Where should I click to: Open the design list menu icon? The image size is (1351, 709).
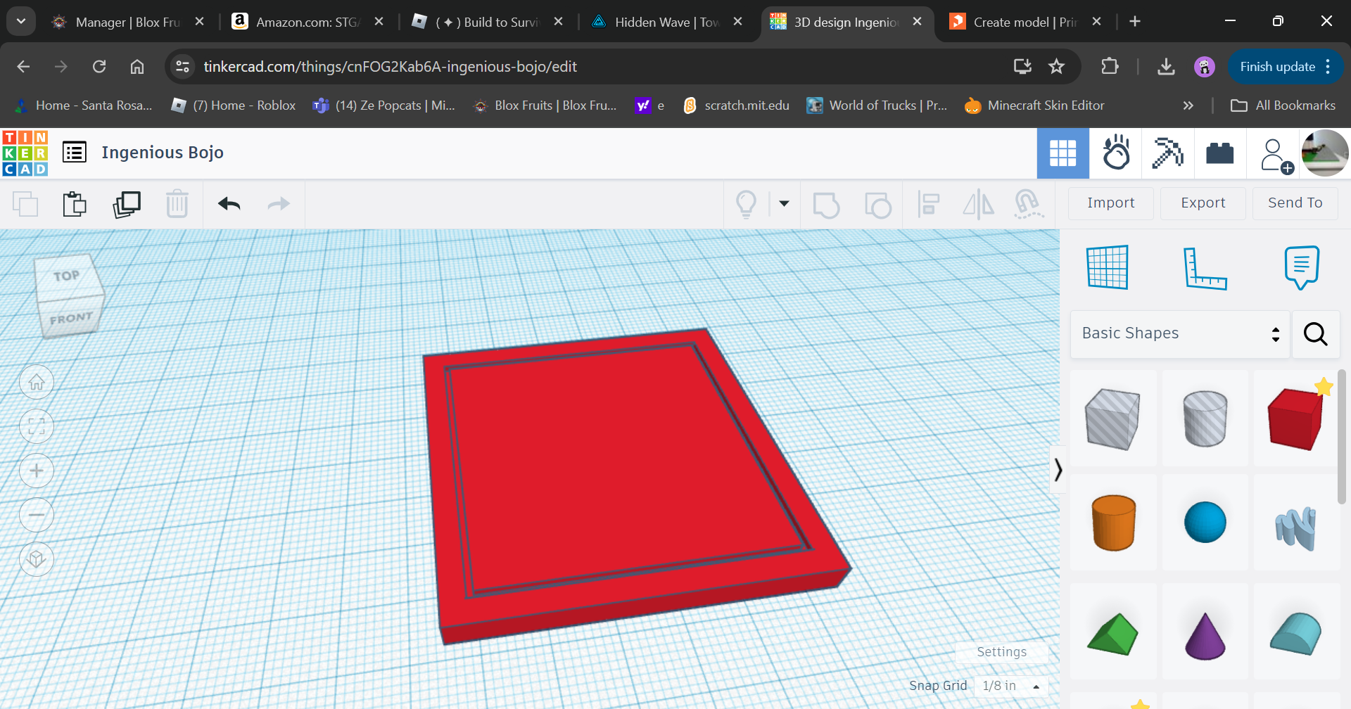coord(75,152)
